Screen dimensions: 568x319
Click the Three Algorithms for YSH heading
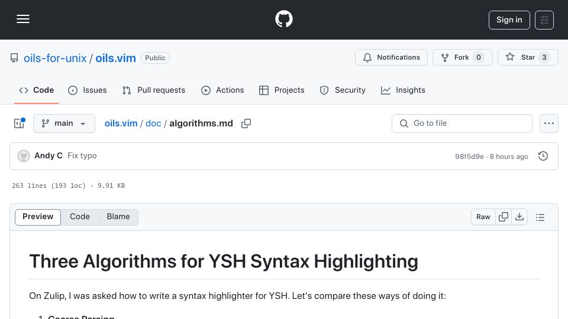tap(224, 261)
